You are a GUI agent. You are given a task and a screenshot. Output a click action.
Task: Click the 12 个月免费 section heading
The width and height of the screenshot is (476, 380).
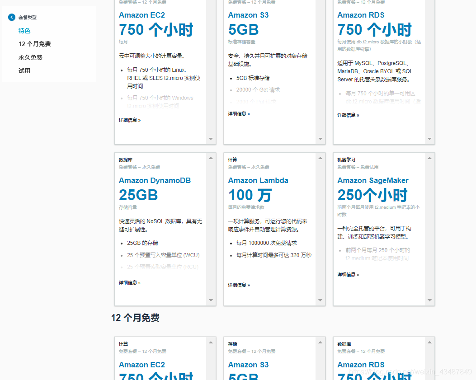135,318
